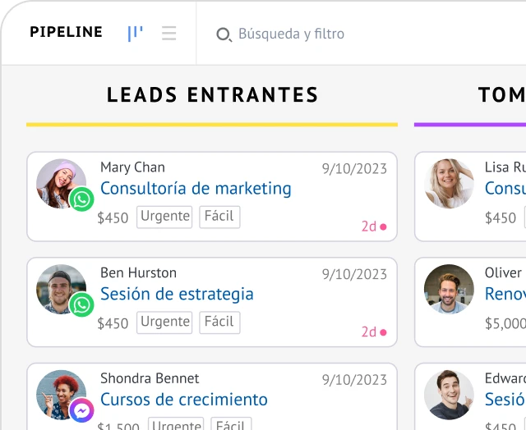Screen dimensions: 526x430
Task: Click the 2d overdue indicator on Mary Chan's card
Action: point(374,226)
